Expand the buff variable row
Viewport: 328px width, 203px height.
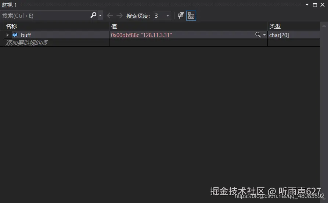pyautogui.click(x=8, y=35)
